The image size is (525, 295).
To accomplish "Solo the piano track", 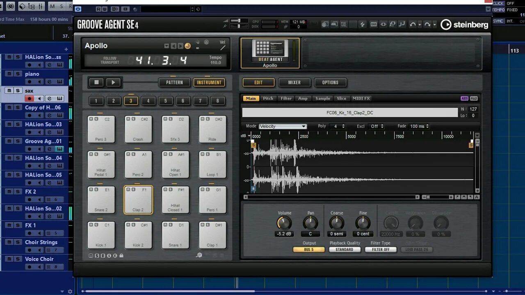I will (18, 74).
